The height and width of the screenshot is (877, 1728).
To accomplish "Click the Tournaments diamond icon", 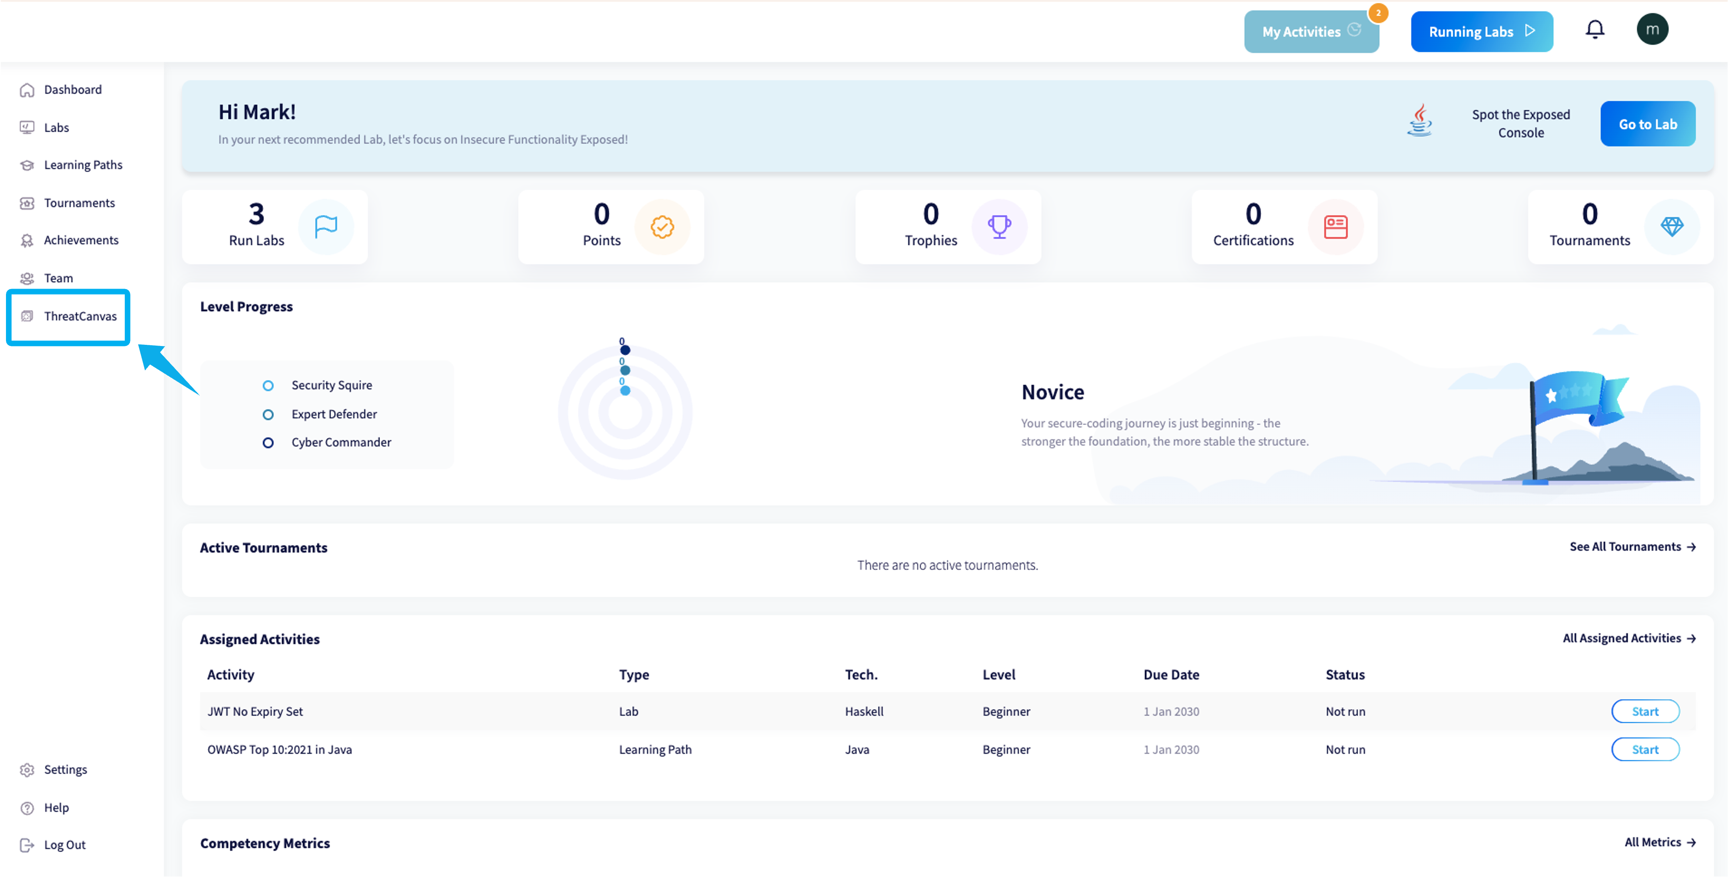I will 1672,227.
